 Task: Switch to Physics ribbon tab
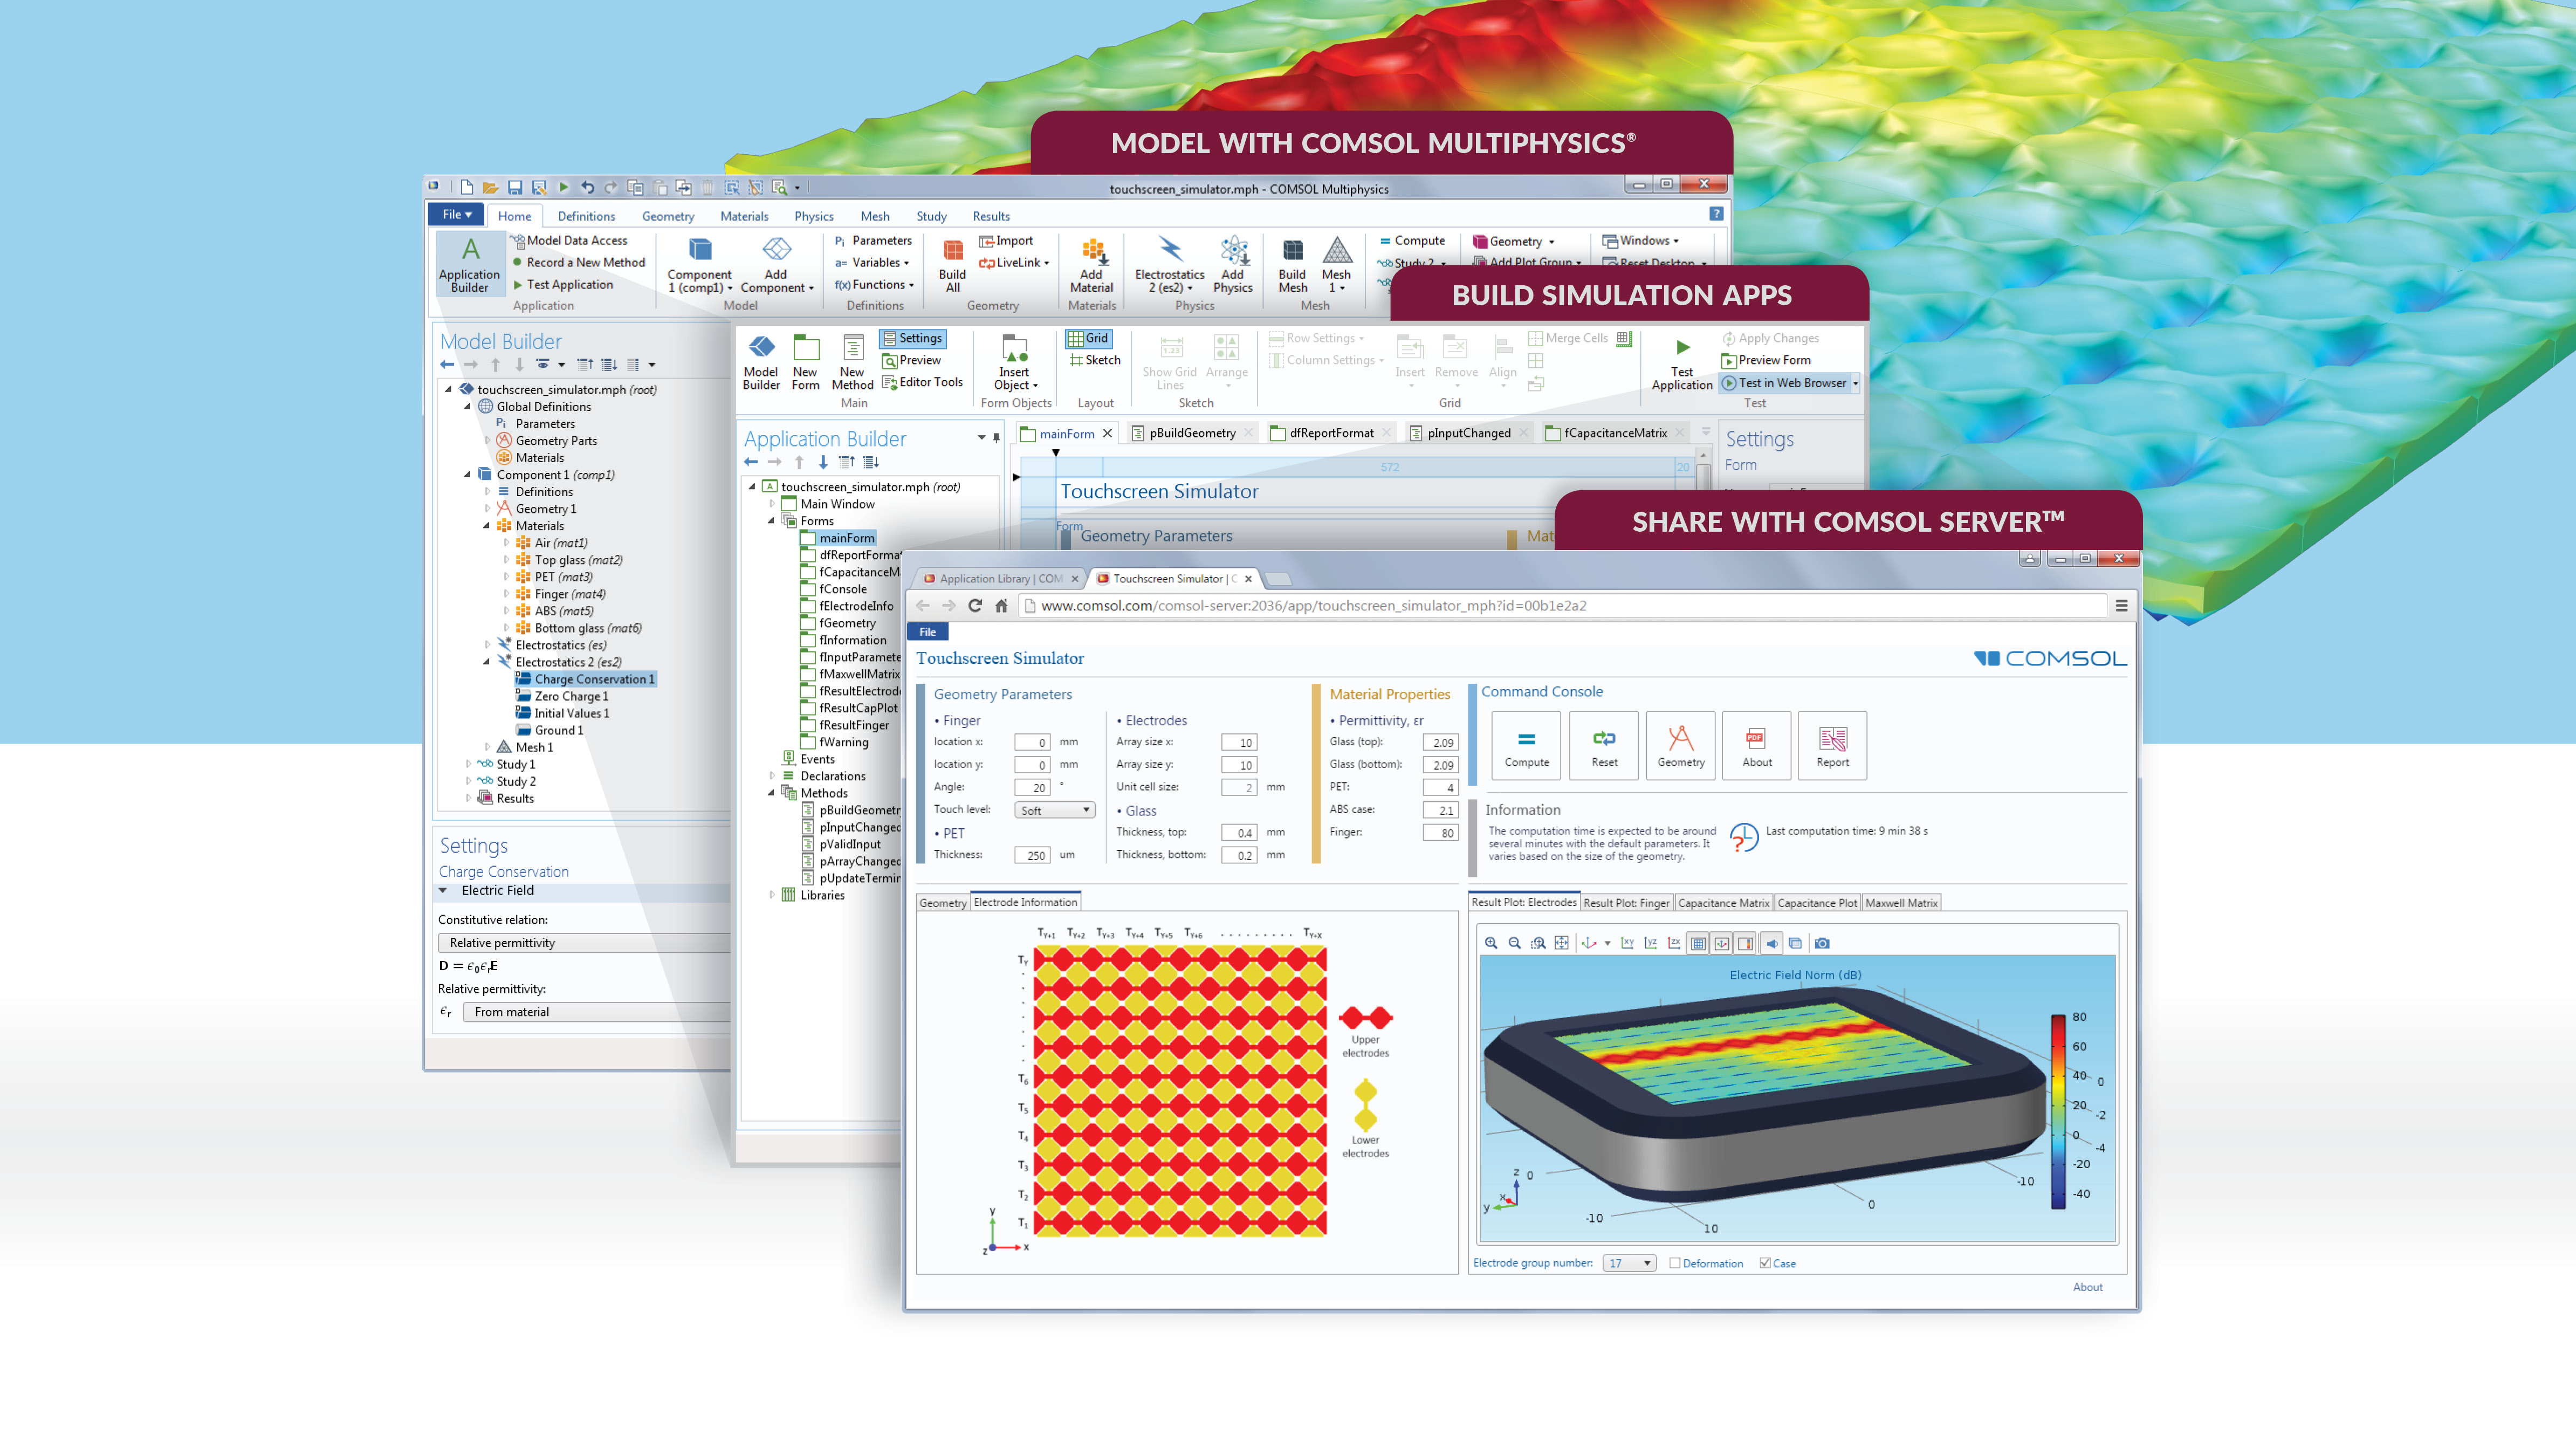(x=813, y=216)
